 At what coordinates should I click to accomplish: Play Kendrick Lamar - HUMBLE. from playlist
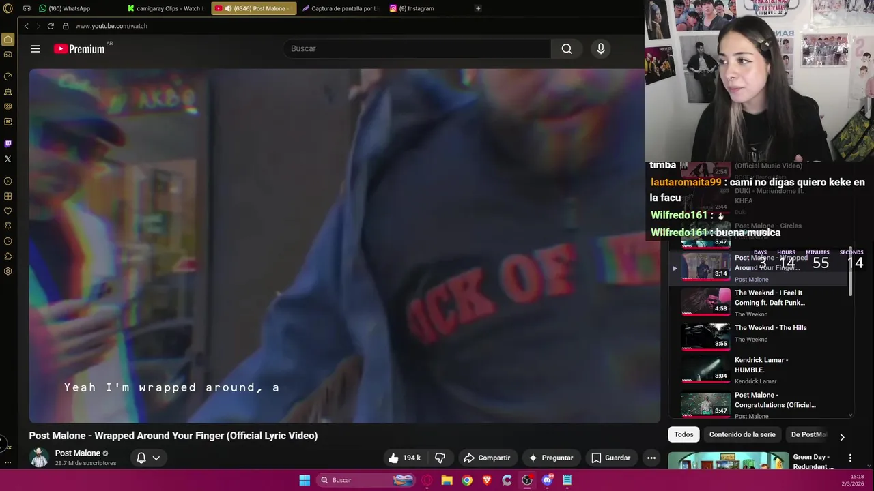tap(758, 370)
